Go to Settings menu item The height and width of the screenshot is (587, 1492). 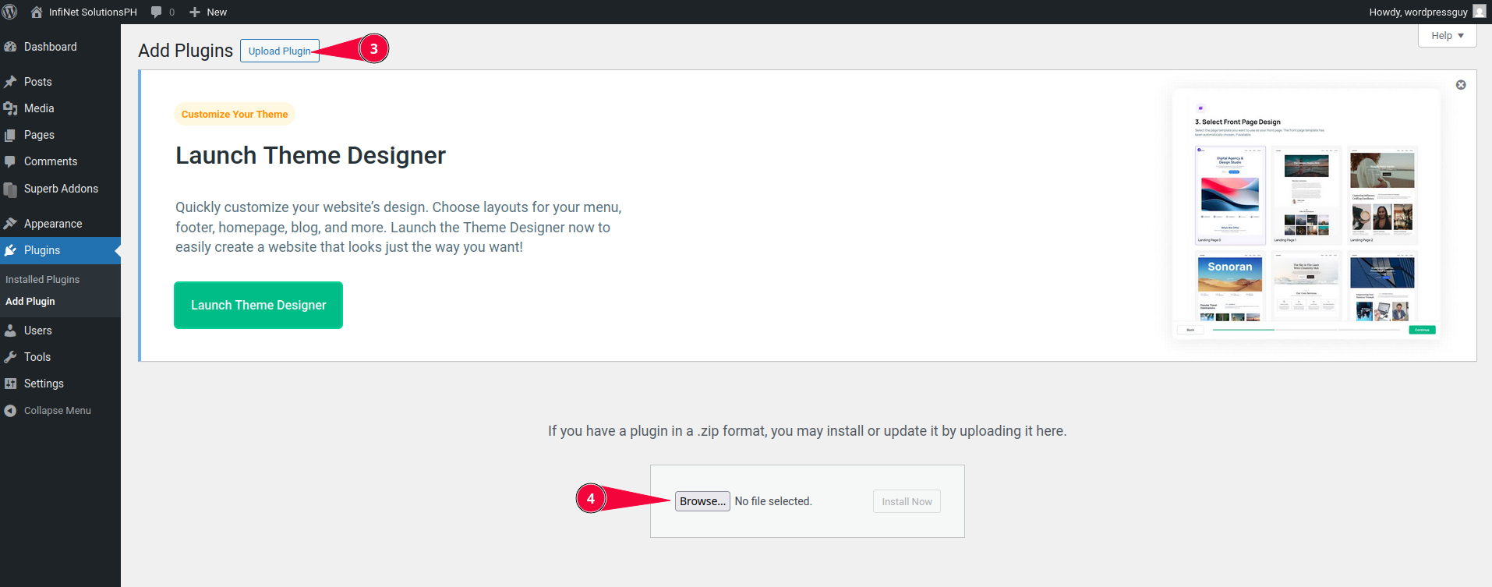(44, 384)
